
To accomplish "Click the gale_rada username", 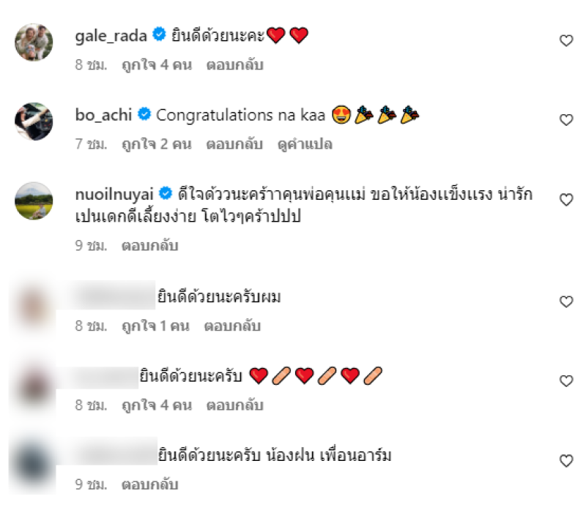I will point(111,36).
